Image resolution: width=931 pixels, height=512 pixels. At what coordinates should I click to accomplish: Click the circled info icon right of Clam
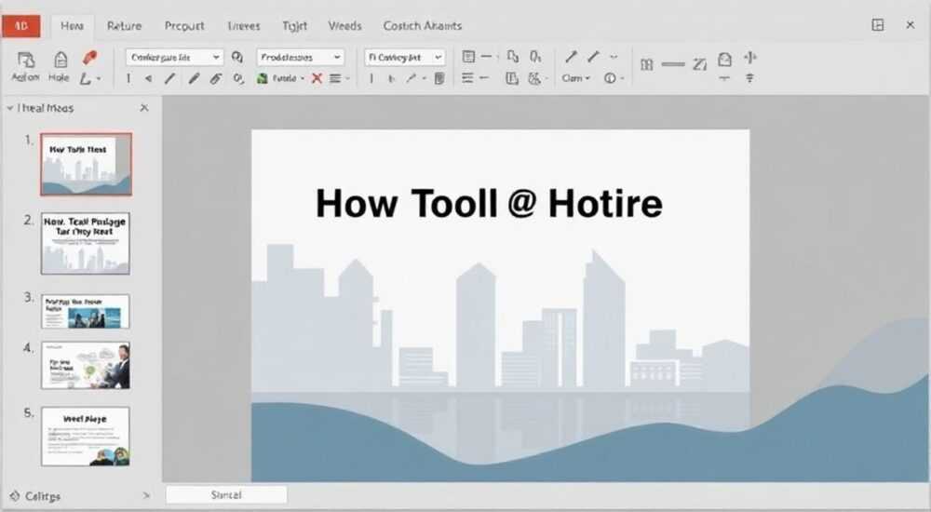pyautogui.click(x=610, y=78)
